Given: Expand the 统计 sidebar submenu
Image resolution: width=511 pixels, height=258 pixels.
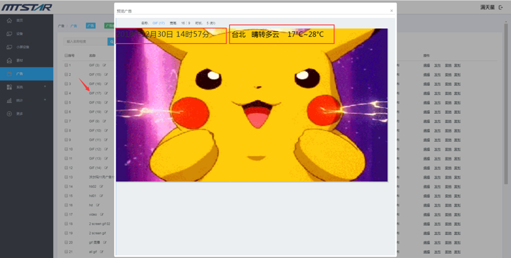Looking at the screenshot, I should click(x=46, y=100).
